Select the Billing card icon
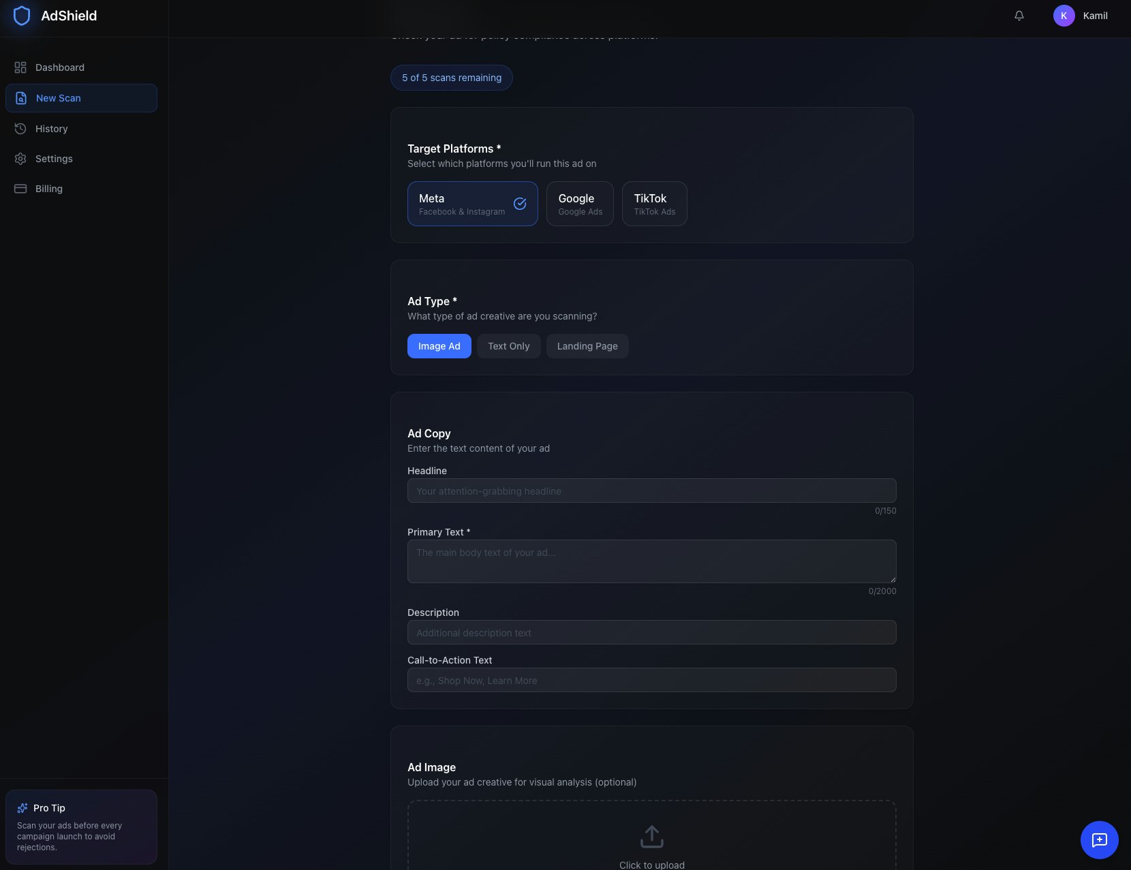The width and height of the screenshot is (1131, 870). pyautogui.click(x=20, y=188)
